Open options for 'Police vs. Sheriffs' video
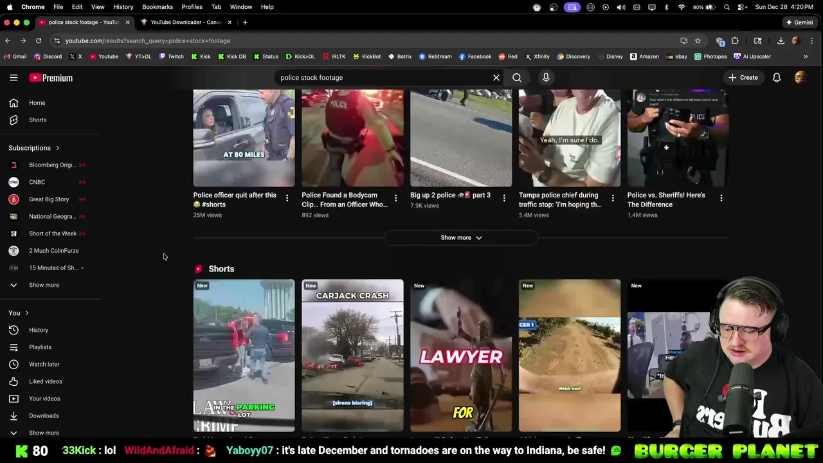The image size is (823, 463). tap(721, 198)
